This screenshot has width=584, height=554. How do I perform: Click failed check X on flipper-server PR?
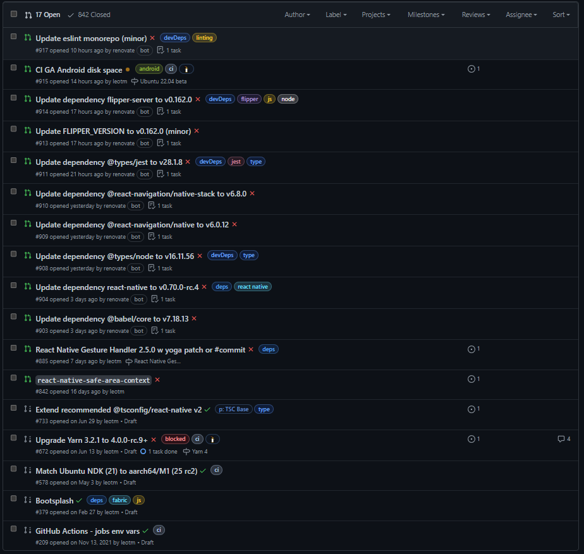198,99
